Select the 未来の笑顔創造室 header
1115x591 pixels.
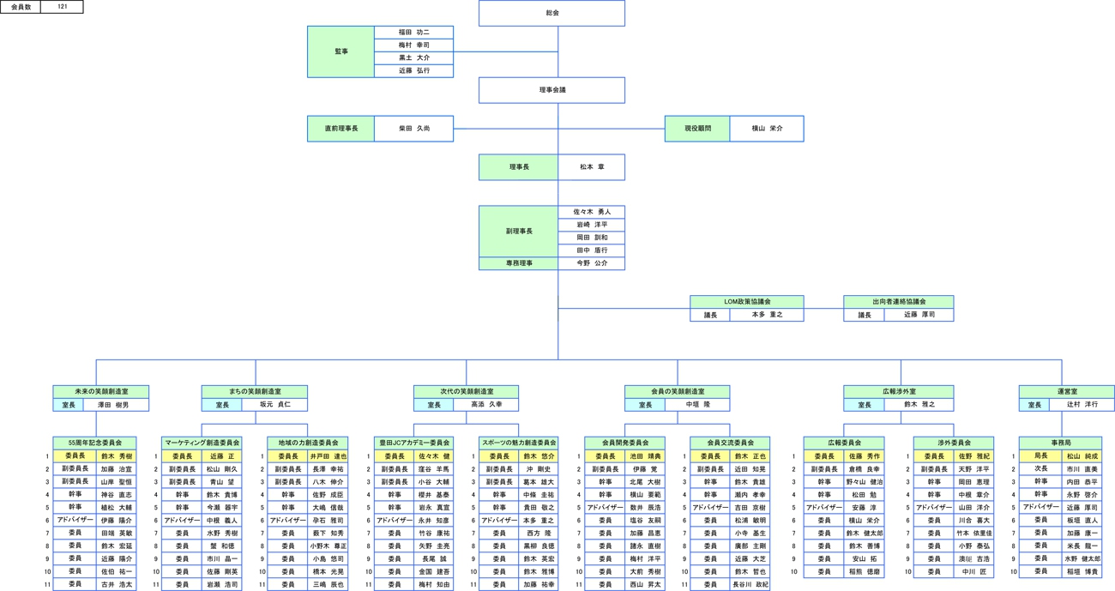100,392
